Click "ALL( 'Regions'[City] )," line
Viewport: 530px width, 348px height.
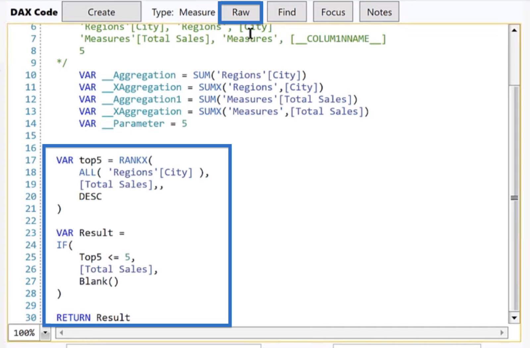(x=144, y=172)
